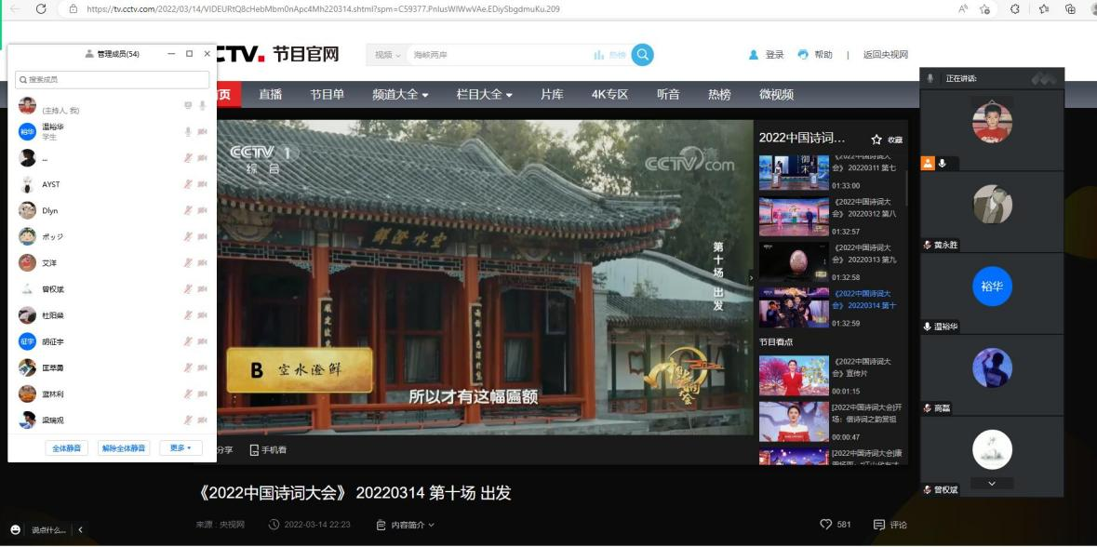Toggle camera for 温裕华
The image size is (1097, 547).
[202, 131]
